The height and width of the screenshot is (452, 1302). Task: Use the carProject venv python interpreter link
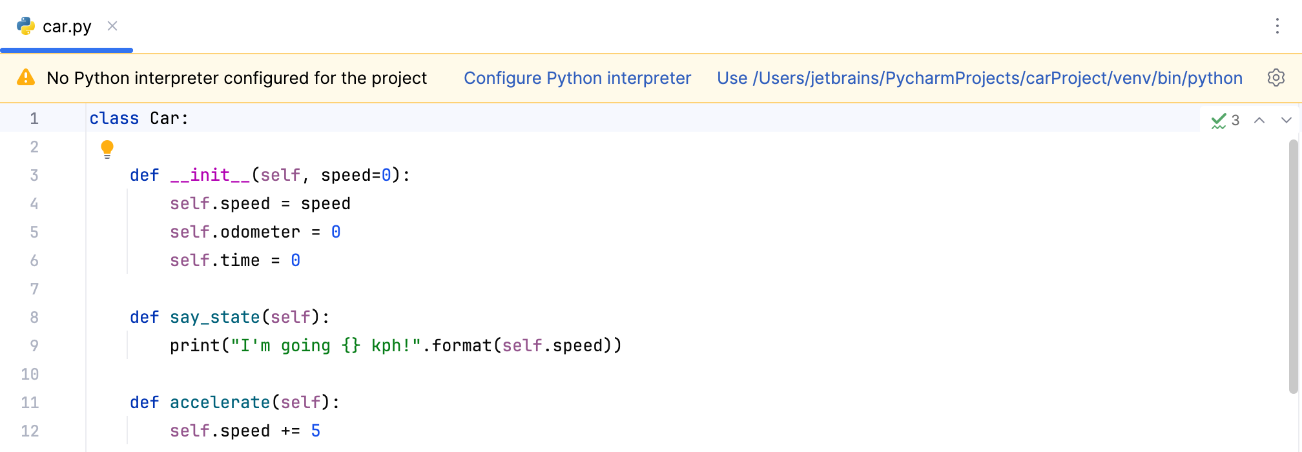point(979,78)
